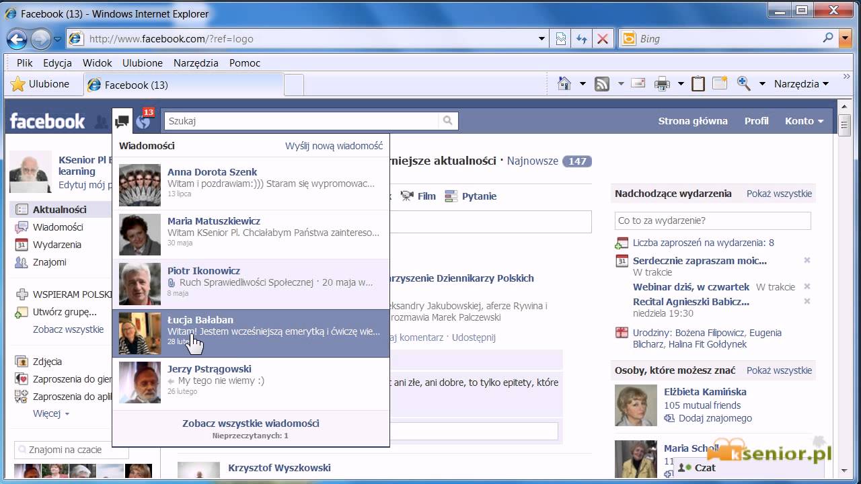861x484 pixels.
Task: Open message from Anna Dorota Szenk
Action: point(251,185)
